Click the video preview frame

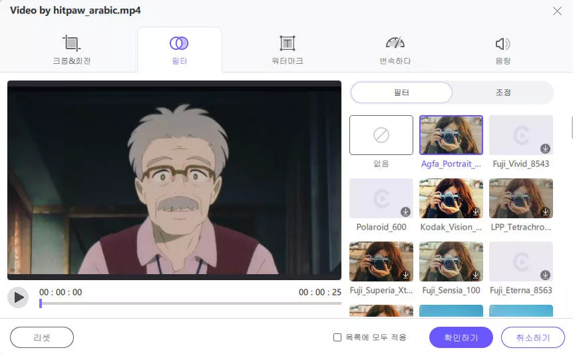point(174,180)
